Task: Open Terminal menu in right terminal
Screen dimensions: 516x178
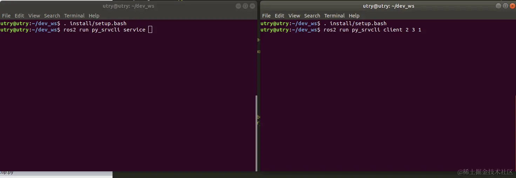Action: [334, 16]
